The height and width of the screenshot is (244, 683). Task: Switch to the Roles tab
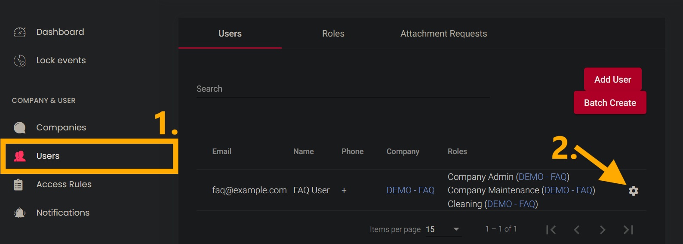[333, 34]
